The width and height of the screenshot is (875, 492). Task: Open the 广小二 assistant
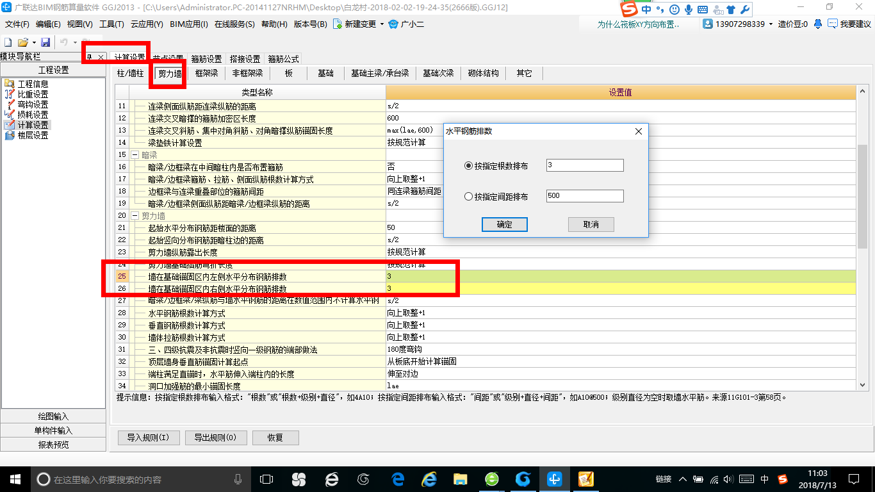[x=407, y=24]
